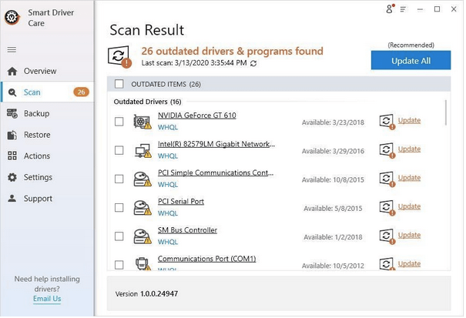Click the NVIDIA GeForce graphics card icon

(x=142, y=122)
